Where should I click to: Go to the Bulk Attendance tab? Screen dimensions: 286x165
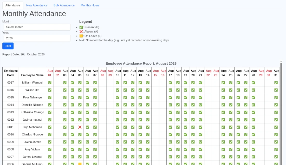pyautogui.click(x=64, y=5)
